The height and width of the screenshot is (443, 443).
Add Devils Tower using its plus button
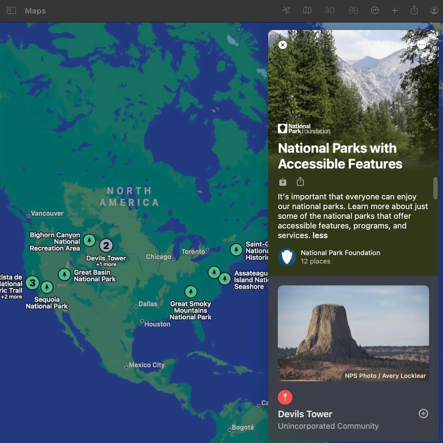point(424,413)
